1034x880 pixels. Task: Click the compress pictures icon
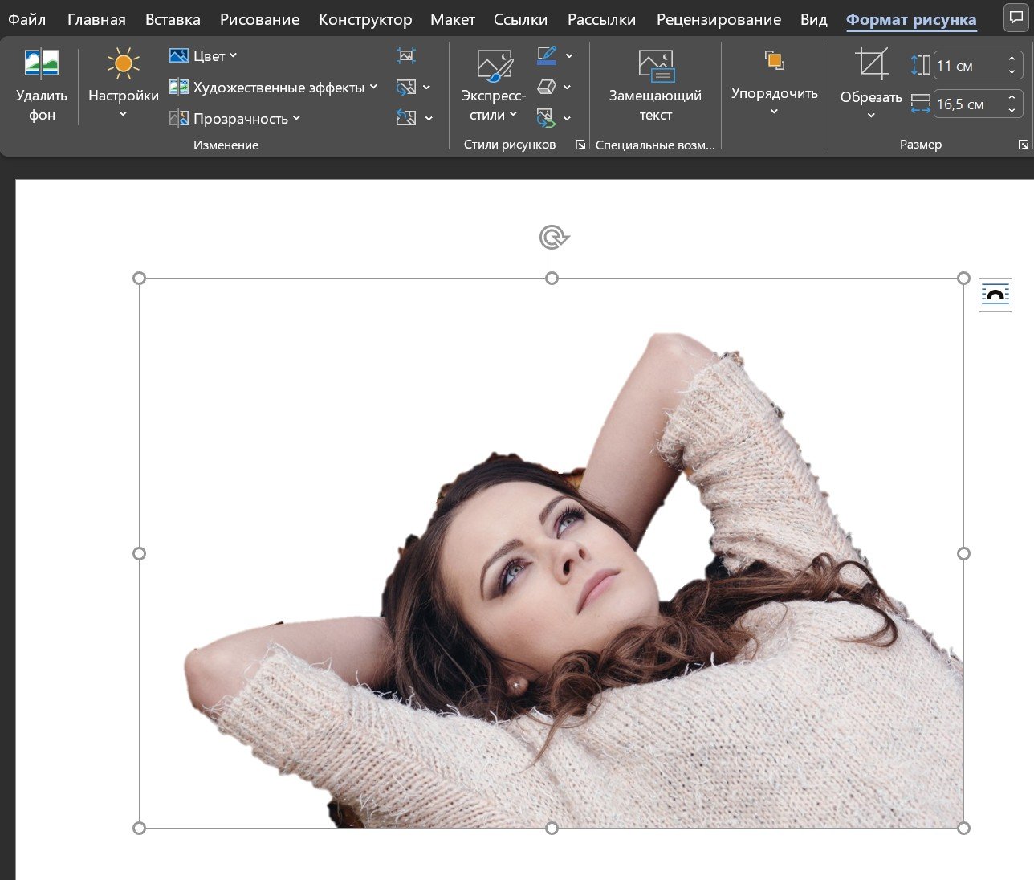click(x=406, y=55)
